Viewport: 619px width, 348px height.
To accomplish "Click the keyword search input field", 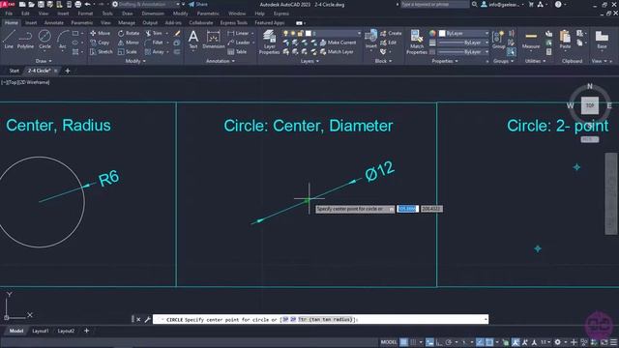I will [434, 4].
